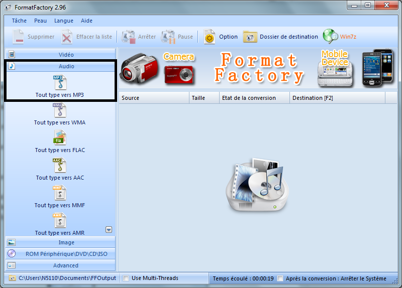Click the Audio music note icon
This screenshot has height=288, width=402.
[x=12, y=66]
